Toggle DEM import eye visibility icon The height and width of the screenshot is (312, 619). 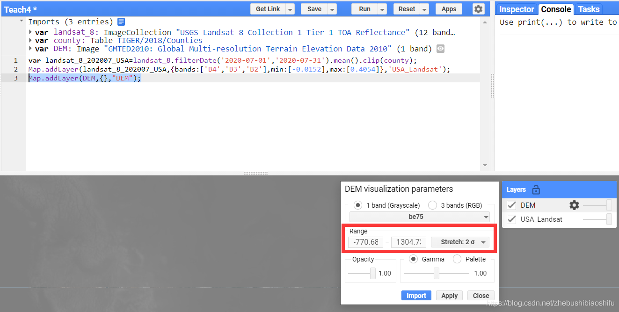click(x=440, y=49)
